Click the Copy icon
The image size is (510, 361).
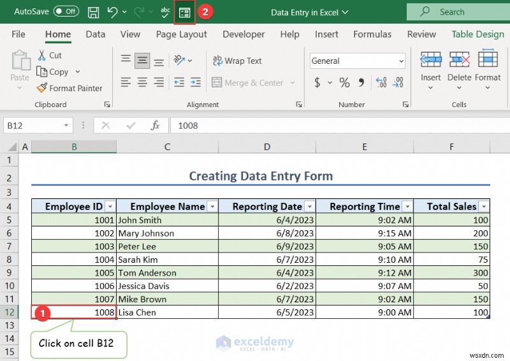pos(41,71)
